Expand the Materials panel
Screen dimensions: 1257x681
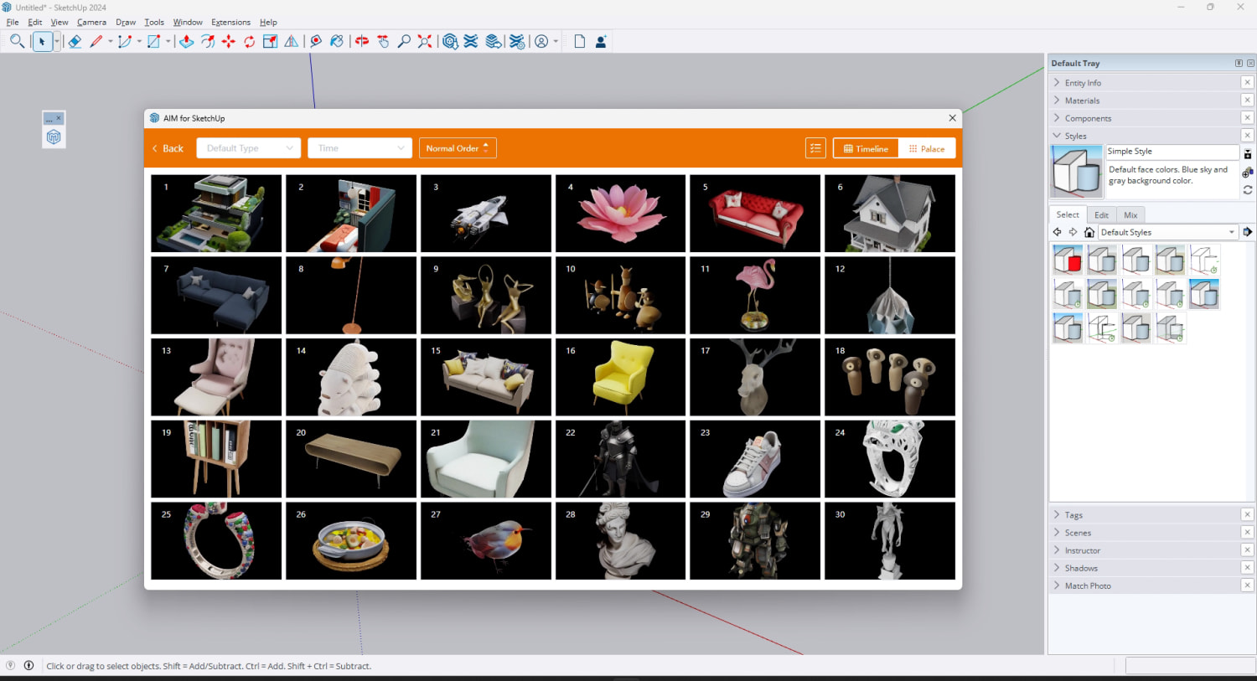[x=1082, y=101]
